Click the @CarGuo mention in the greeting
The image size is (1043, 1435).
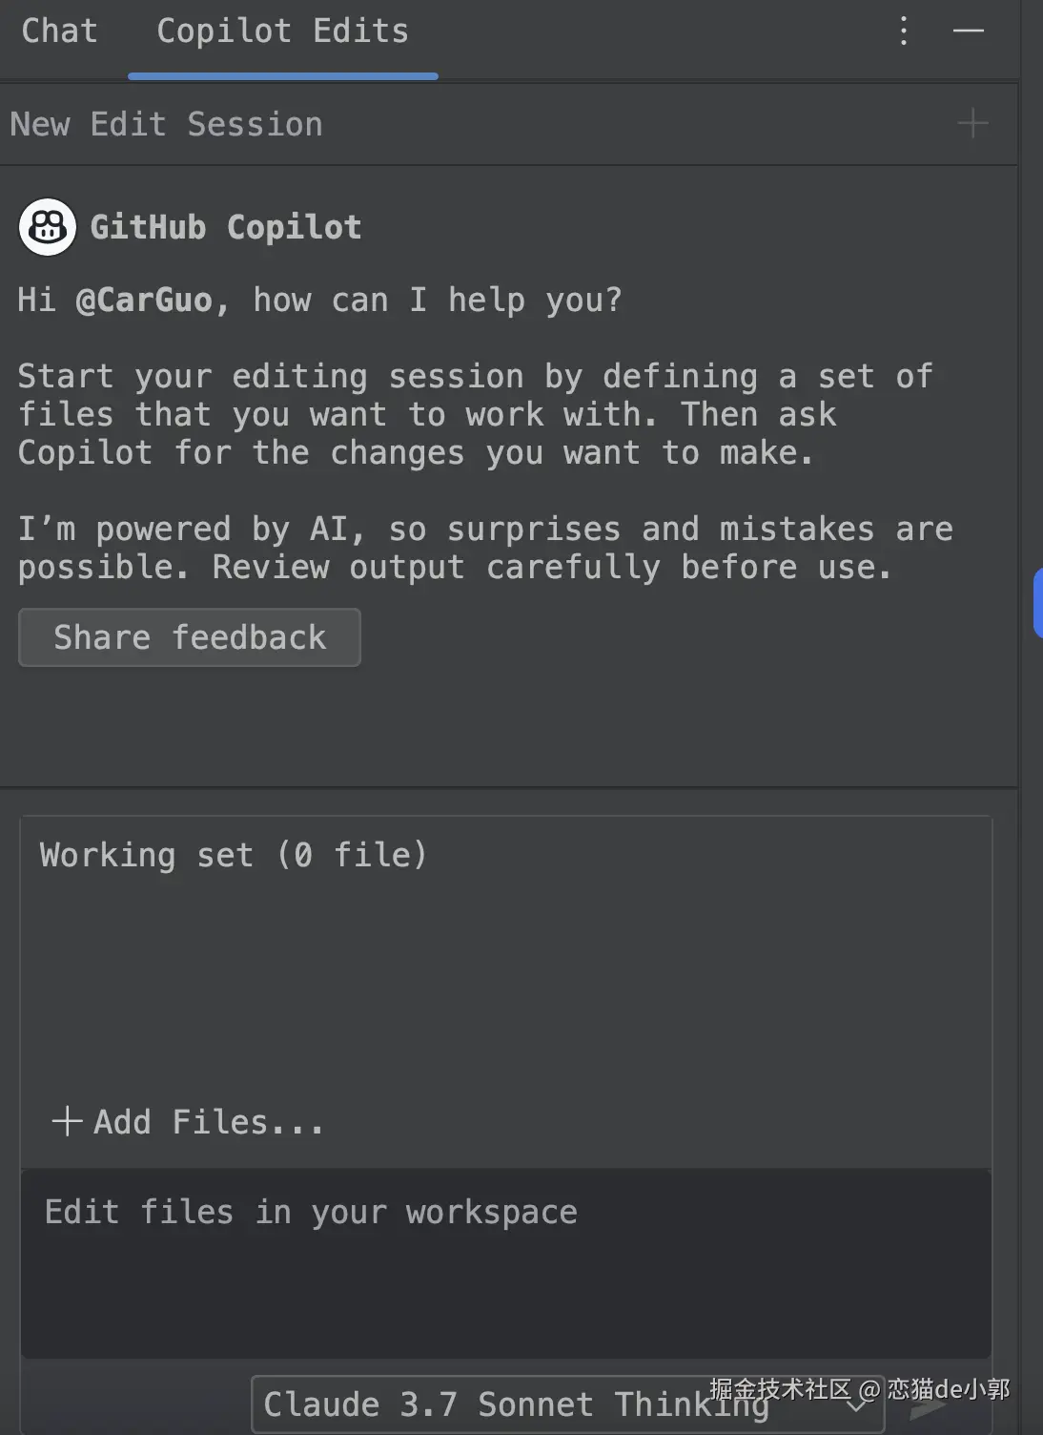click(x=144, y=301)
